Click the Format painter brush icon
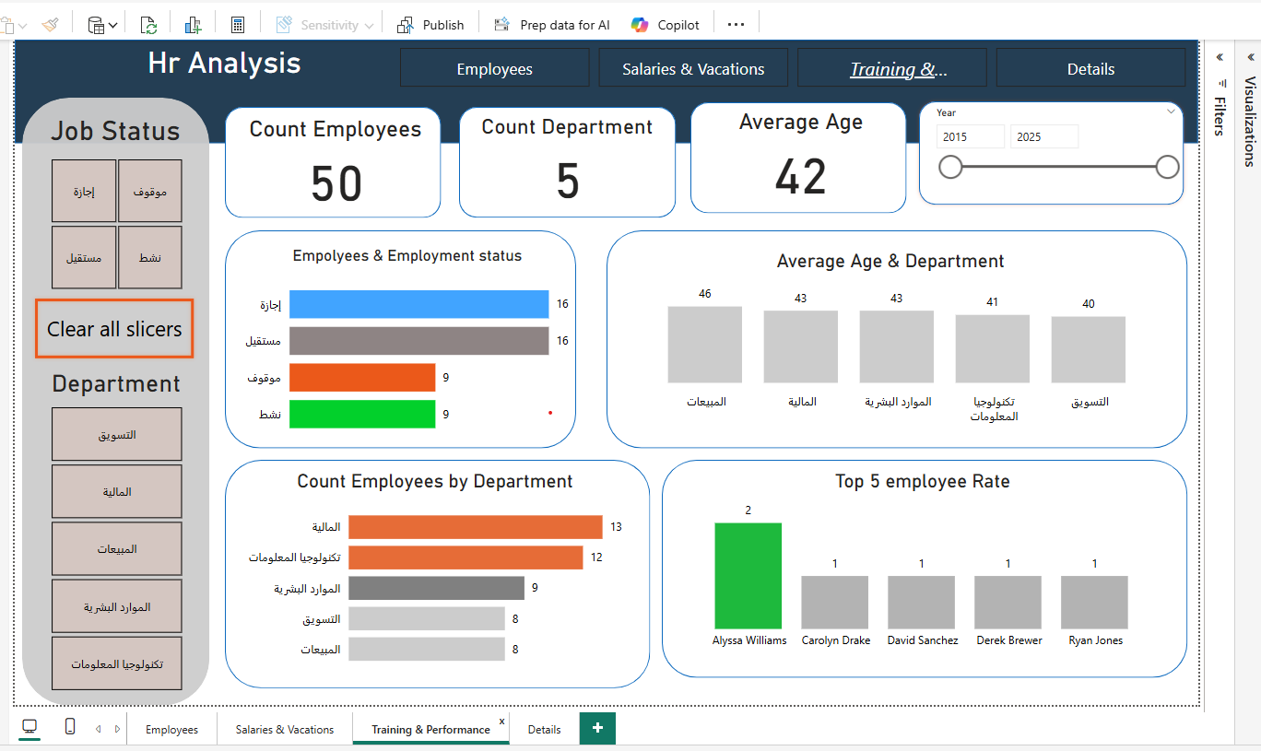 point(50,25)
